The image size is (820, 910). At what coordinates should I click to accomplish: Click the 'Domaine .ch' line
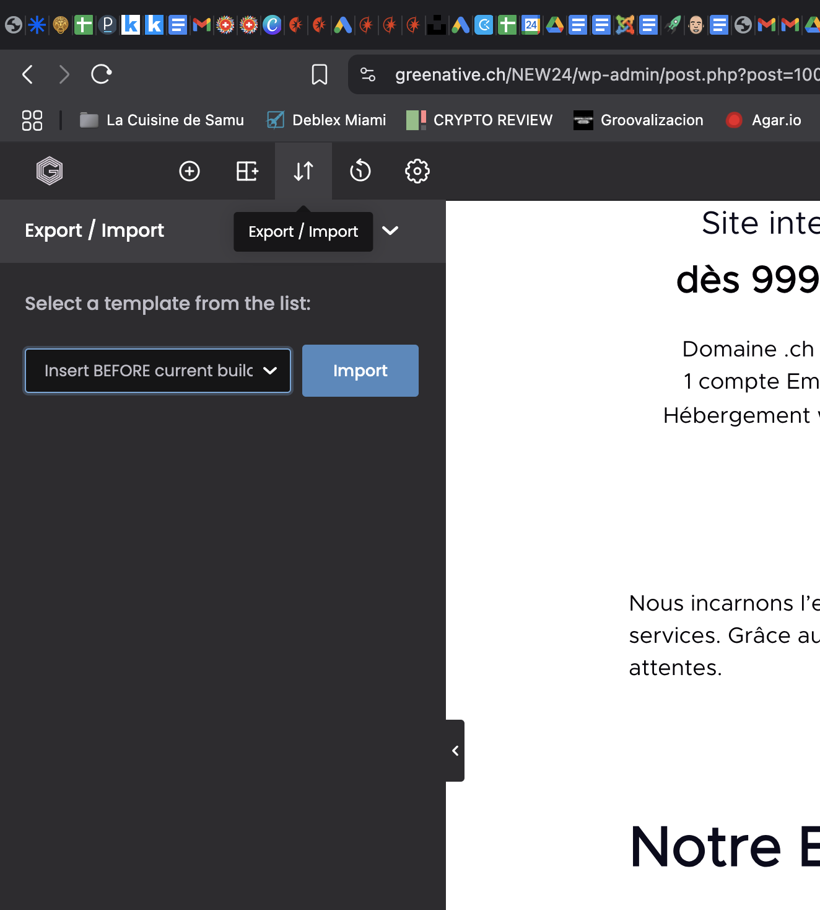(x=748, y=349)
